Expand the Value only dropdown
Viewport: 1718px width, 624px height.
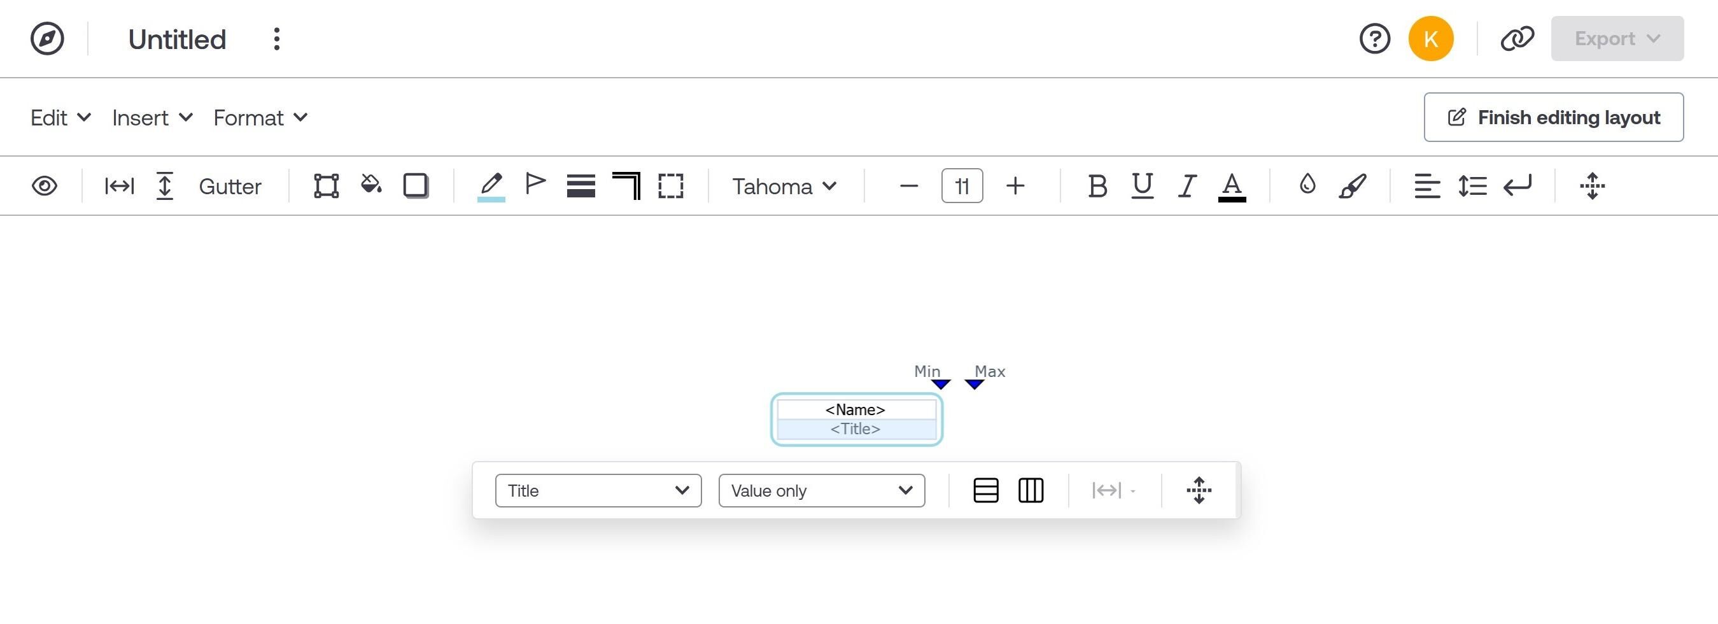[821, 490]
